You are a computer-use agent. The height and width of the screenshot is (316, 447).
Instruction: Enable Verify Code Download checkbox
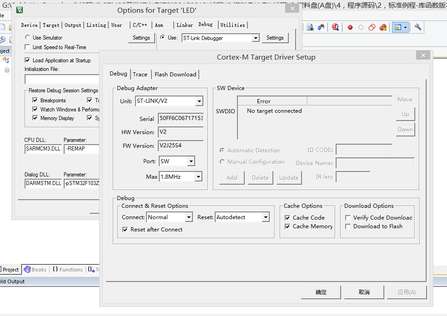pyautogui.click(x=348, y=218)
